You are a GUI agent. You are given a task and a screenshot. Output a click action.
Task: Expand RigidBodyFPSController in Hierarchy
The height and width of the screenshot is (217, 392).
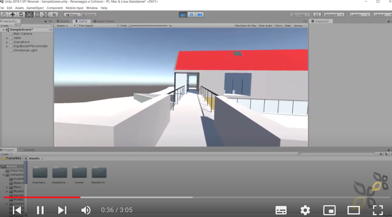coord(7,46)
